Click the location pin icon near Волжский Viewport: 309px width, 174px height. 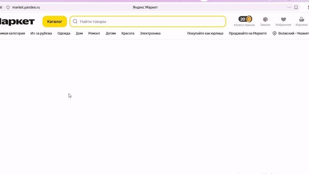point(275,33)
